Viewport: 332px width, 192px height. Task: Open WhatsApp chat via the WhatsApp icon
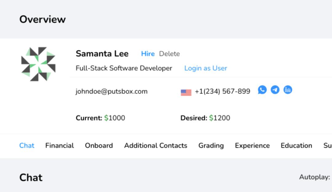point(262,90)
